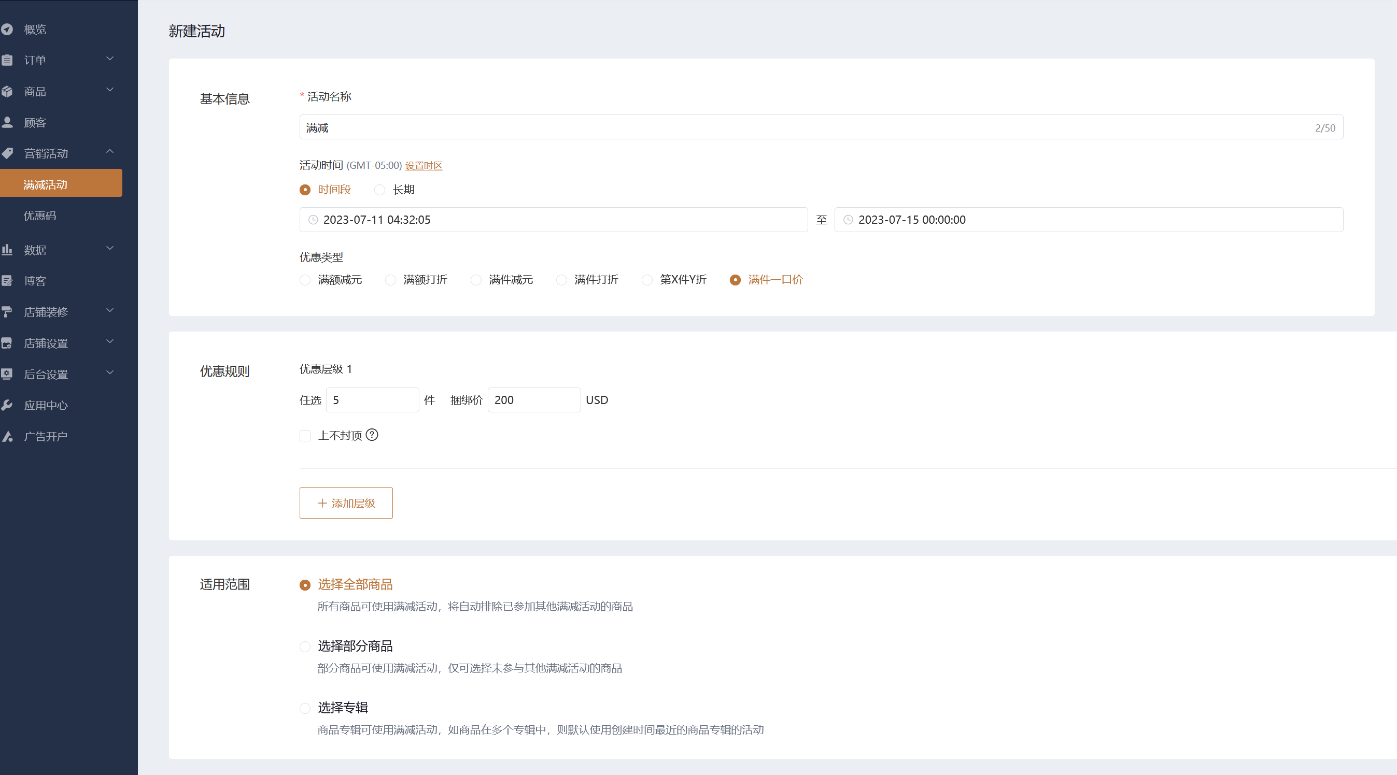The width and height of the screenshot is (1397, 775).
Task: Select the 时间段 radio option
Action: [x=305, y=190]
